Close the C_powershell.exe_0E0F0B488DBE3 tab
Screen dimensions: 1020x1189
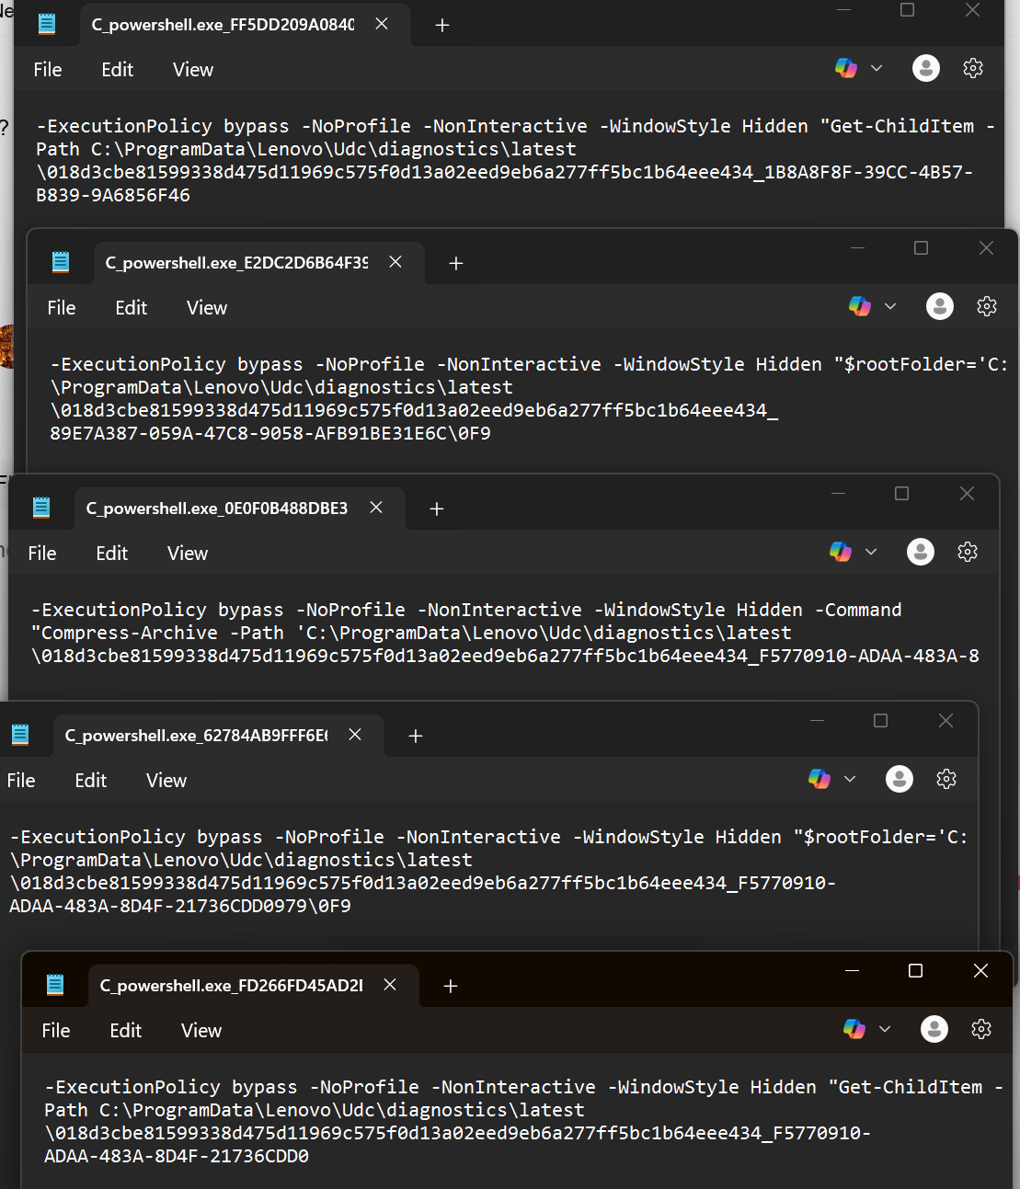(376, 508)
